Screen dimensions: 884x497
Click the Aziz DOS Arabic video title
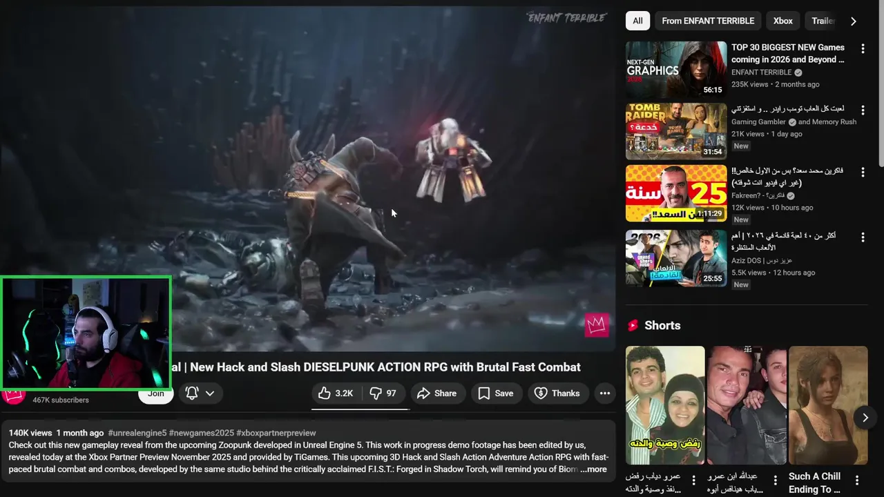(x=784, y=242)
